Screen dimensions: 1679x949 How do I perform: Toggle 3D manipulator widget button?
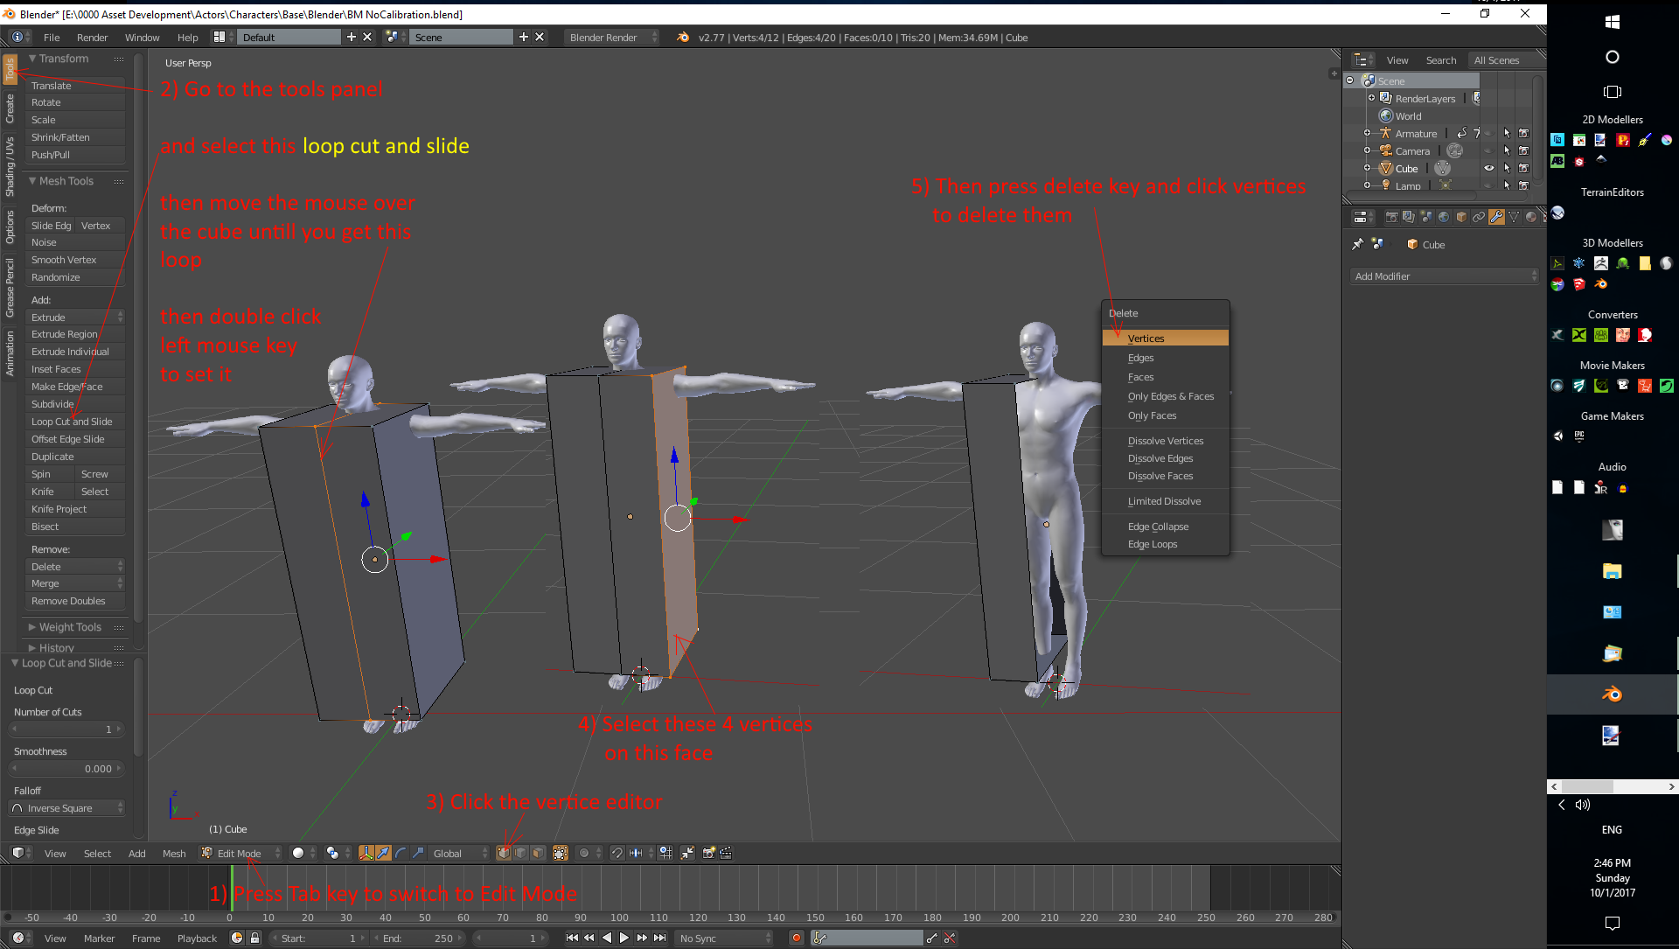366,853
